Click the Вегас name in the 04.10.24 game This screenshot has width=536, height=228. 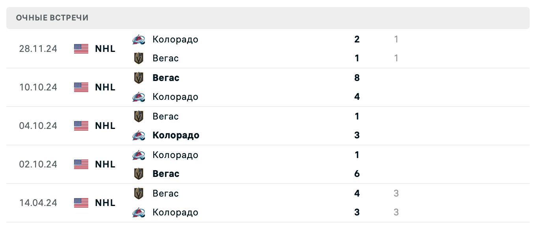(x=166, y=116)
